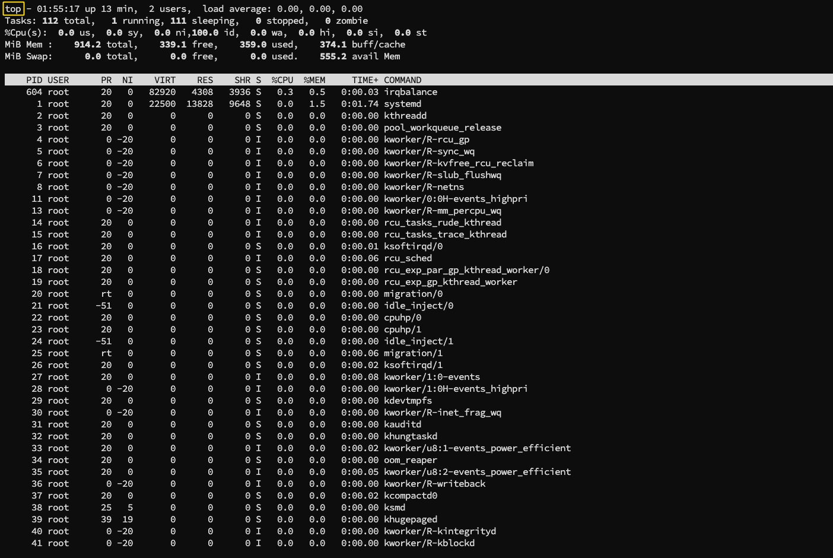Select the oom_reaper command
Viewport: 833px width, 558px height.
[411, 460]
